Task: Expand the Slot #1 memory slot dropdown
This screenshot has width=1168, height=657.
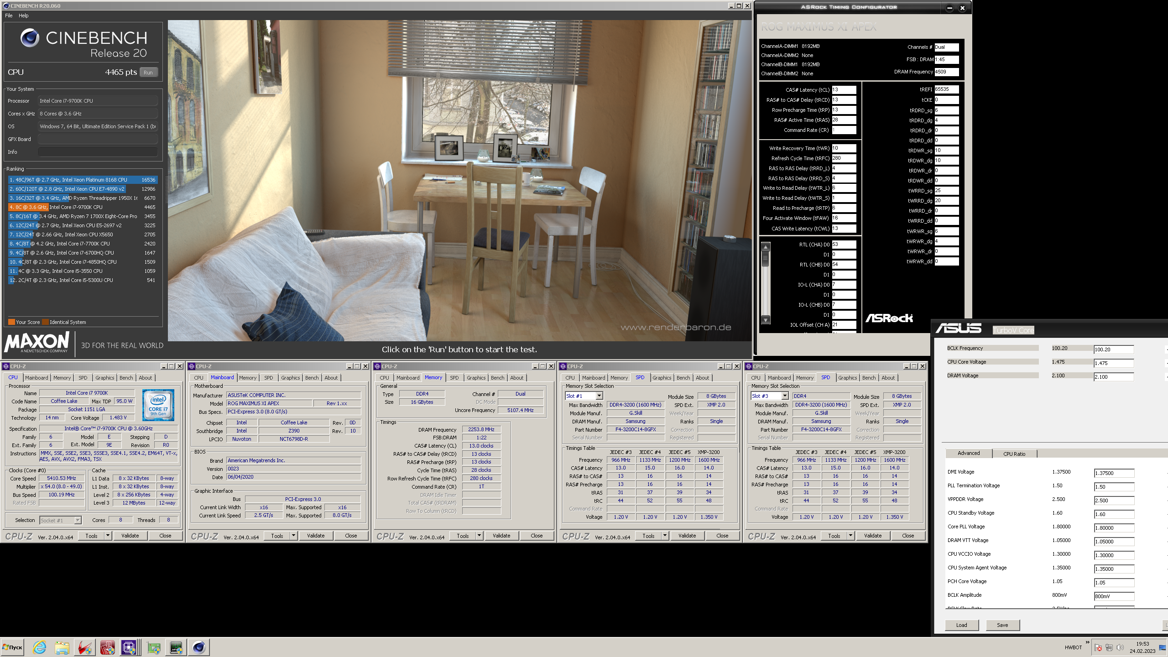Action: tap(599, 396)
